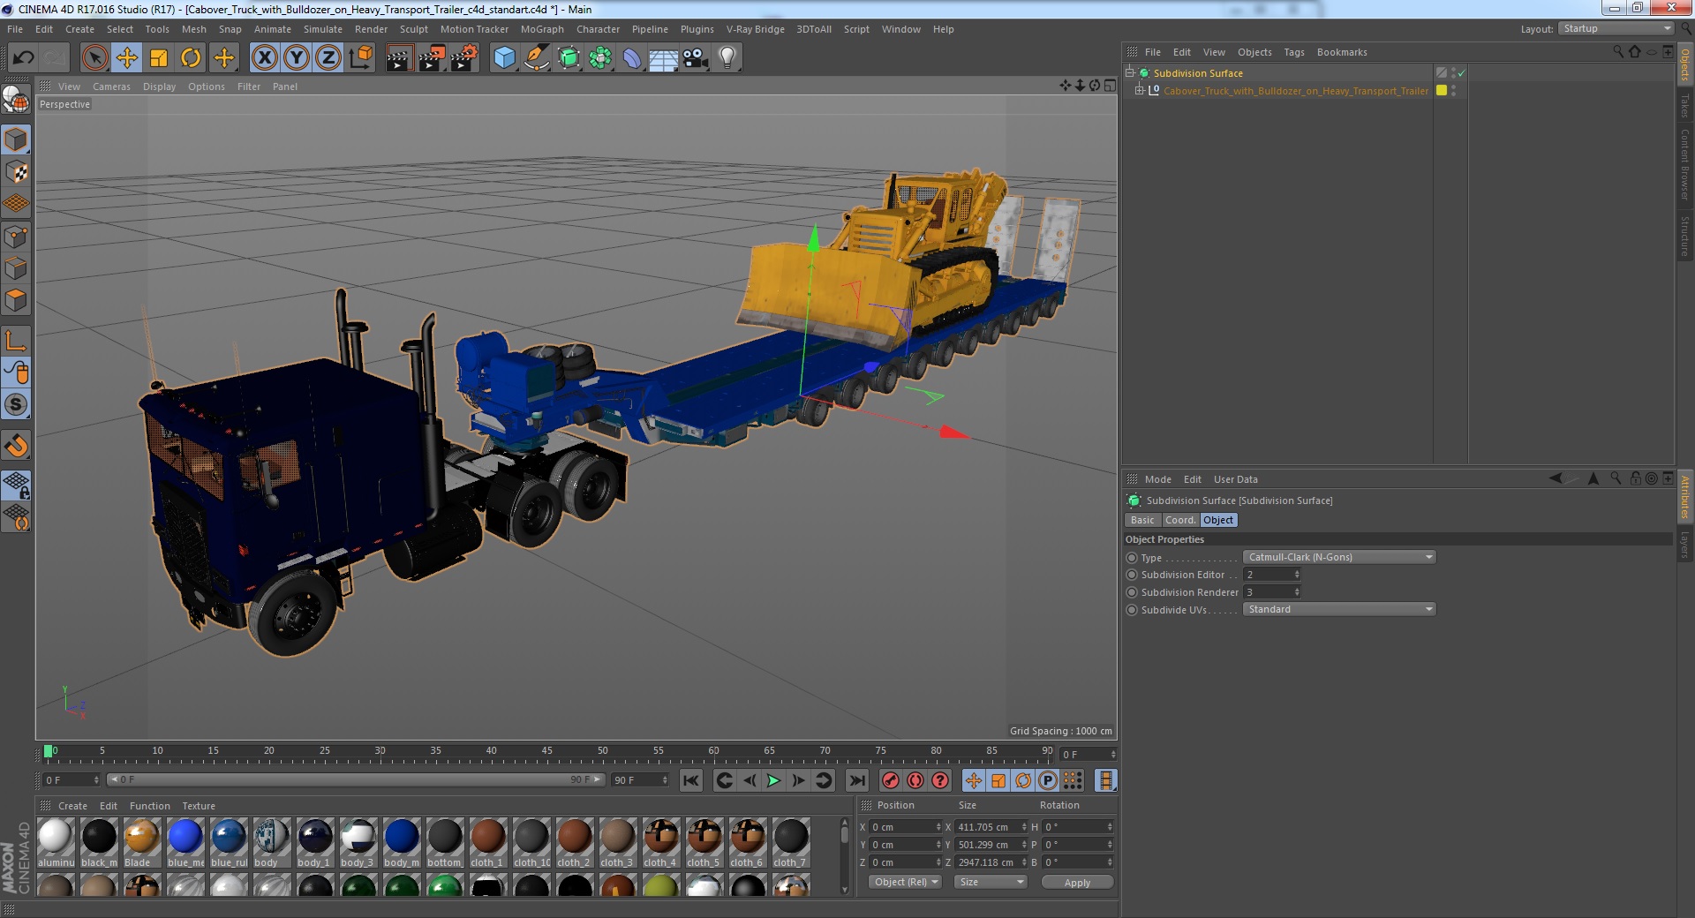Add a Camera object

(x=696, y=58)
